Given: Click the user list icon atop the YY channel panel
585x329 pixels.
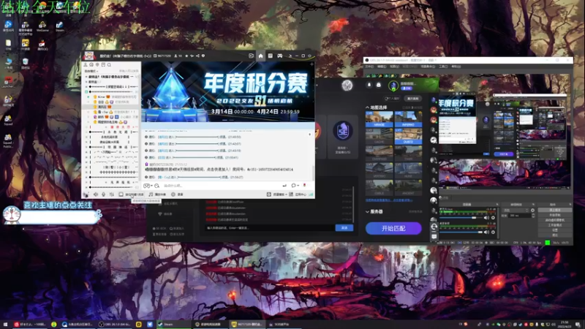Looking at the screenshot, I should click(x=86, y=65).
